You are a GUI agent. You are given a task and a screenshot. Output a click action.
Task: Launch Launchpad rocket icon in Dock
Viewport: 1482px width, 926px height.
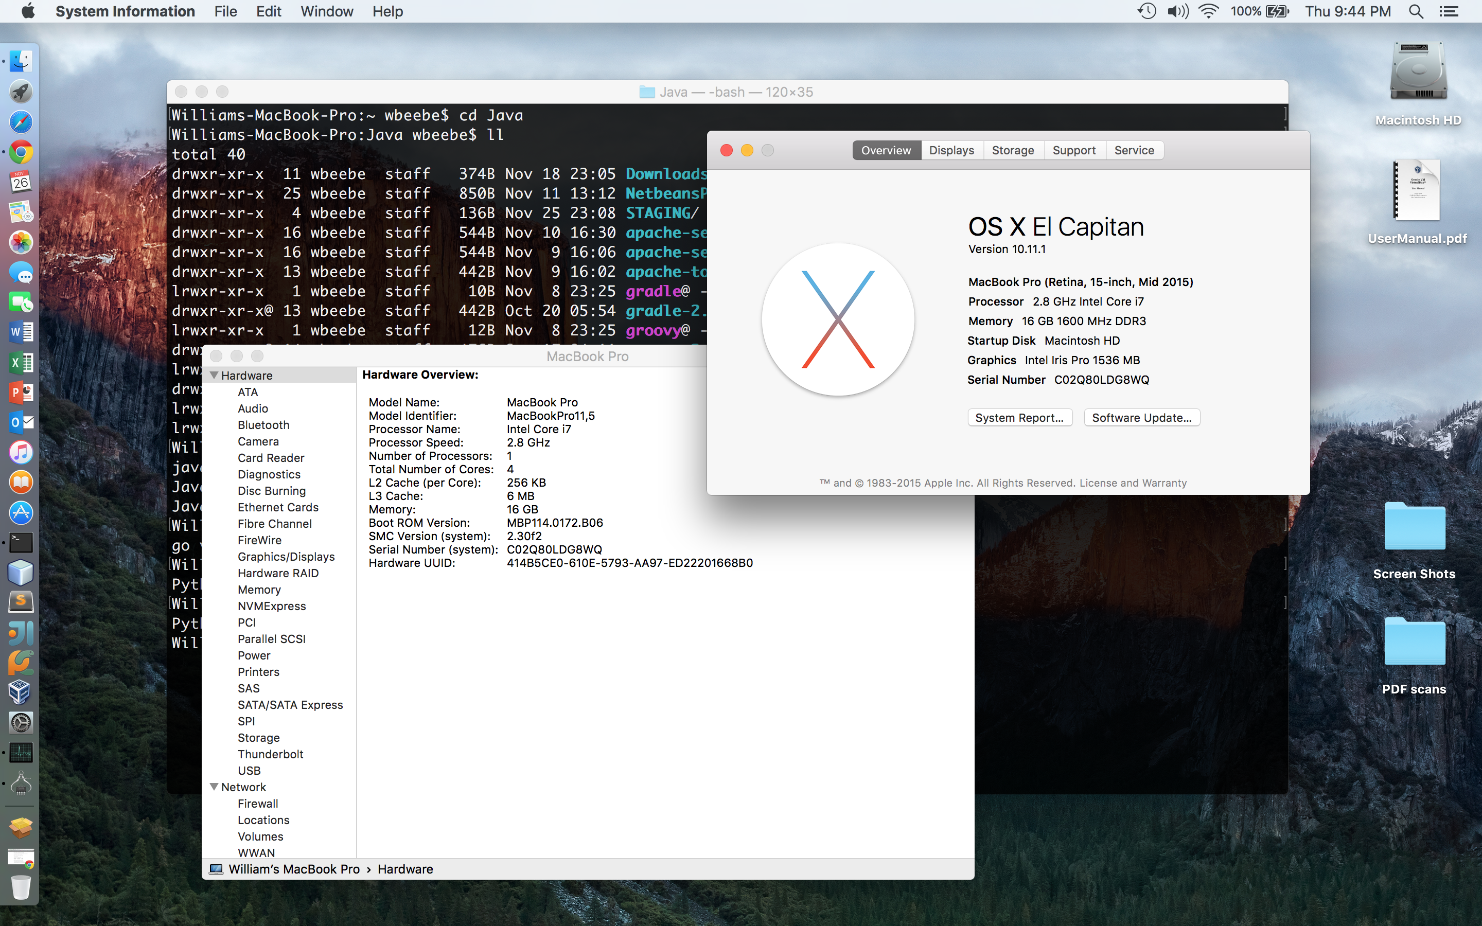coord(21,92)
